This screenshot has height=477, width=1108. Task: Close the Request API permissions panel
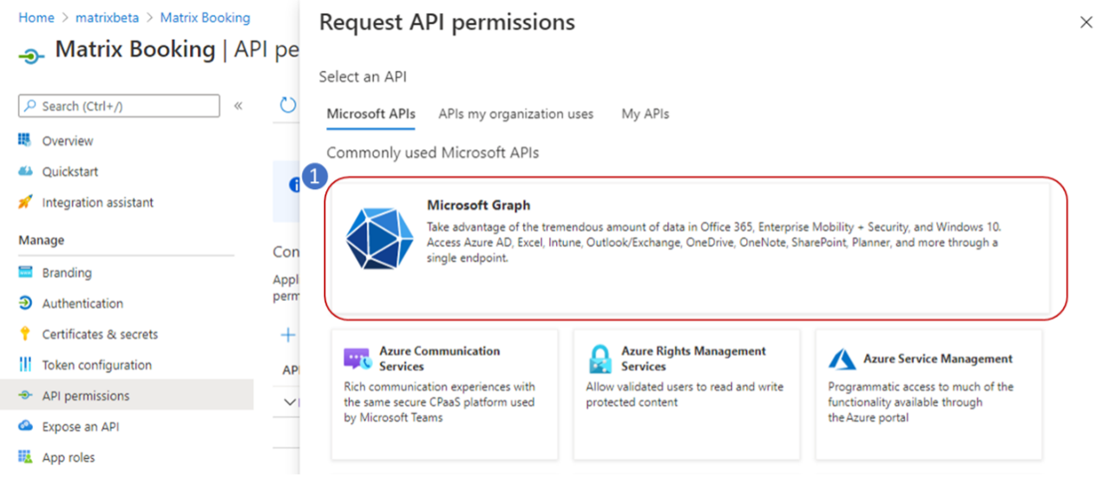(1086, 23)
